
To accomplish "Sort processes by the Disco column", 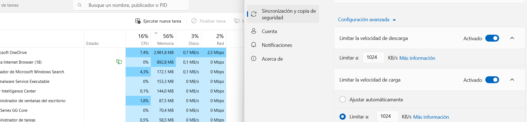I will (x=188, y=39).
